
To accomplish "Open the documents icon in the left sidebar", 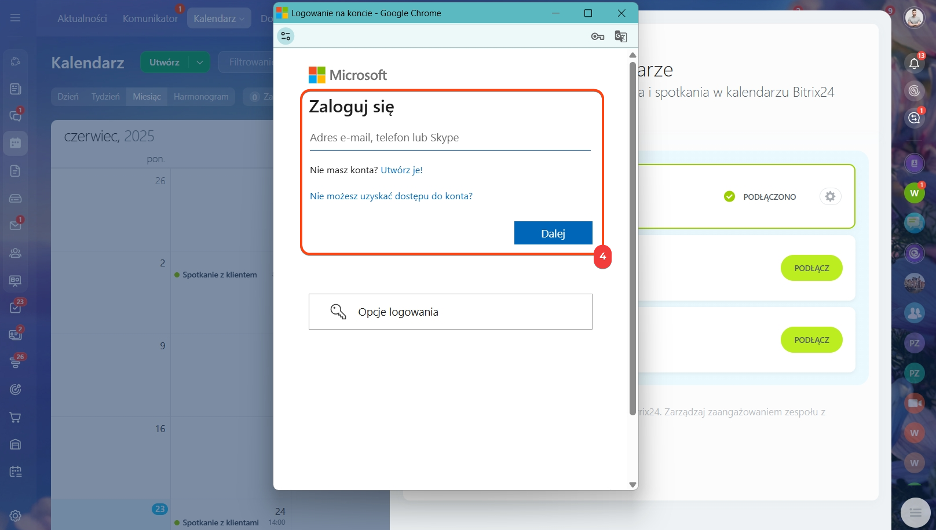I will coord(16,171).
